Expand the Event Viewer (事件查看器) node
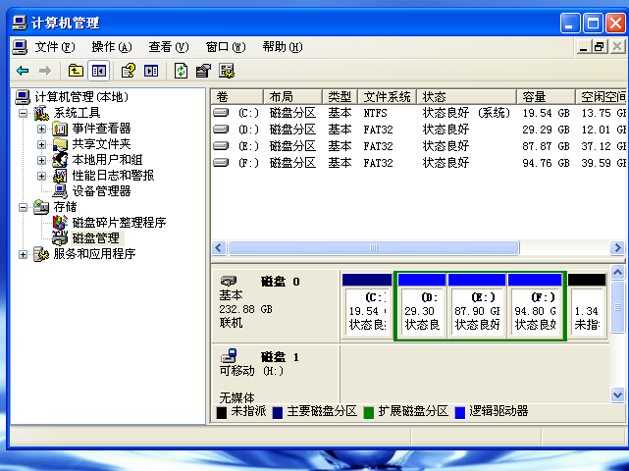The height and width of the screenshot is (471, 629). [41, 129]
